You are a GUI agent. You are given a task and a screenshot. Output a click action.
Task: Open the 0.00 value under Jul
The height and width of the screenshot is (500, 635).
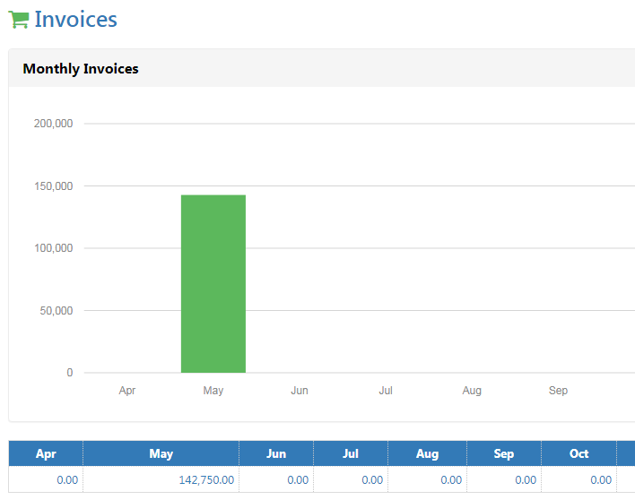(x=372, y=480)
